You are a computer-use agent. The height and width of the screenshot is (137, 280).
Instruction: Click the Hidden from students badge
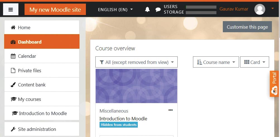pos(119,125)
